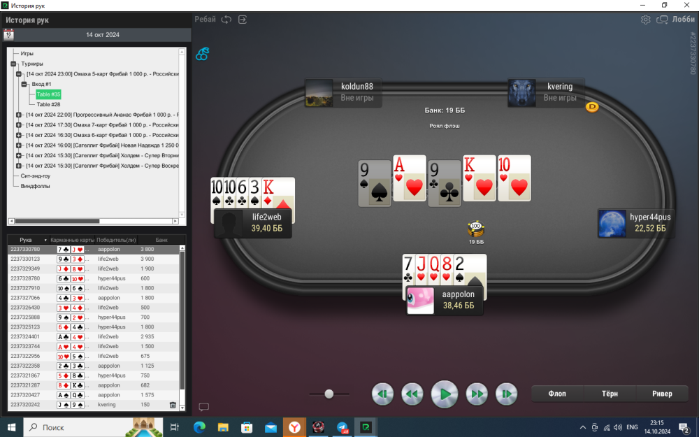Expand the 22:00 Прогрессивный Ананас tournament
The image size is (699, 437).
[19, 115]
